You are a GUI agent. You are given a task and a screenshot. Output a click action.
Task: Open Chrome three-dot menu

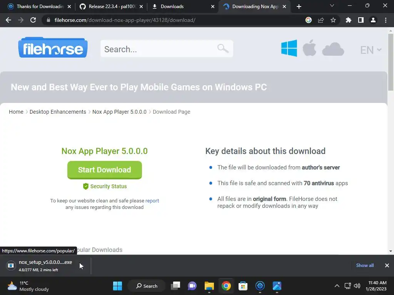386,20
